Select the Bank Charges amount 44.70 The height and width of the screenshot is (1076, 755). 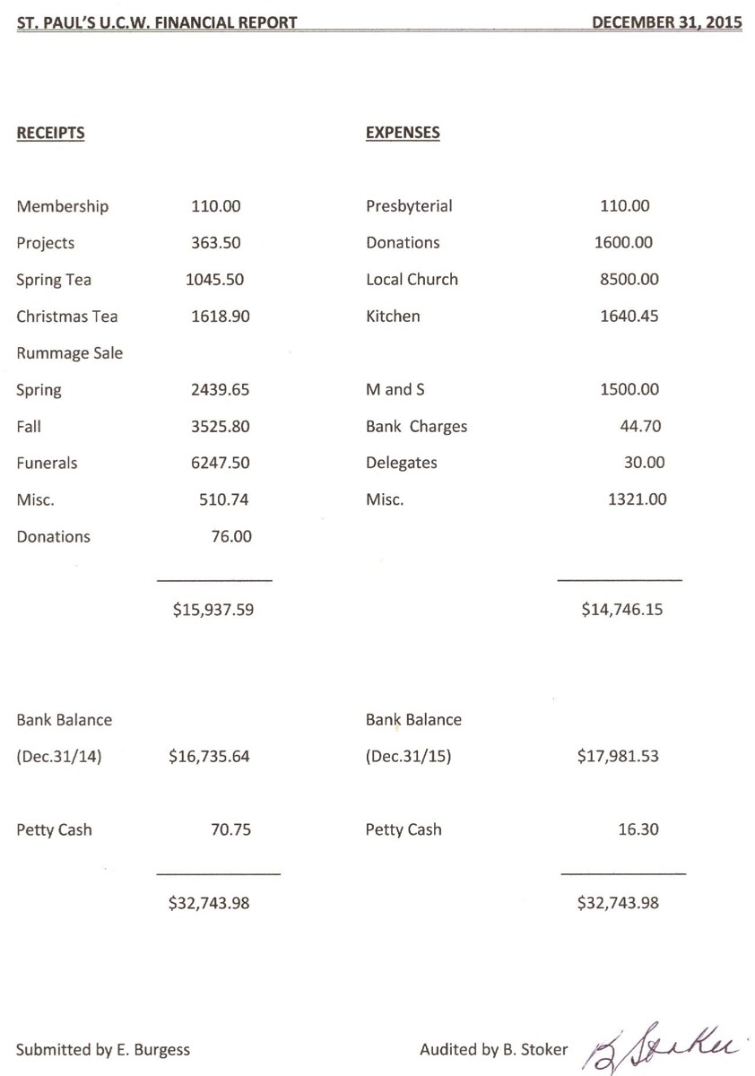pyautogui.click(x=640, y=427)
